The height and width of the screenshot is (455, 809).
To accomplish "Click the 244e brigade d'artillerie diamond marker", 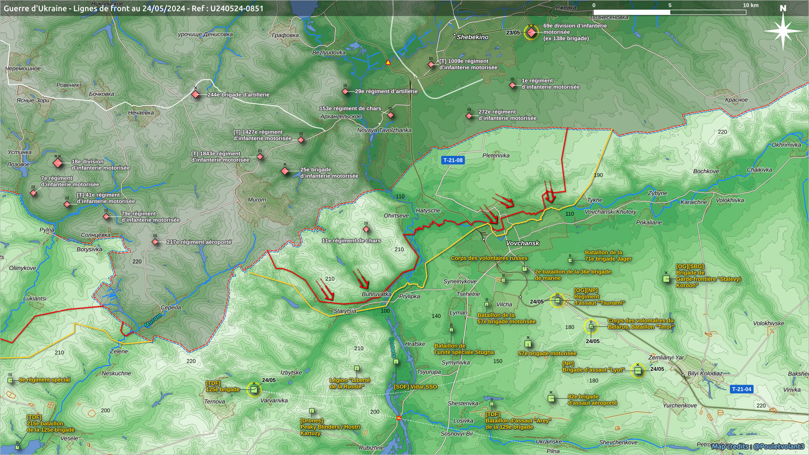I will coord(196,94).
